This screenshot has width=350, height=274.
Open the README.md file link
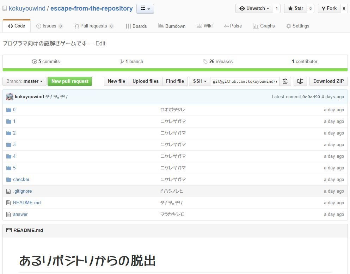(x=27, y=203)
